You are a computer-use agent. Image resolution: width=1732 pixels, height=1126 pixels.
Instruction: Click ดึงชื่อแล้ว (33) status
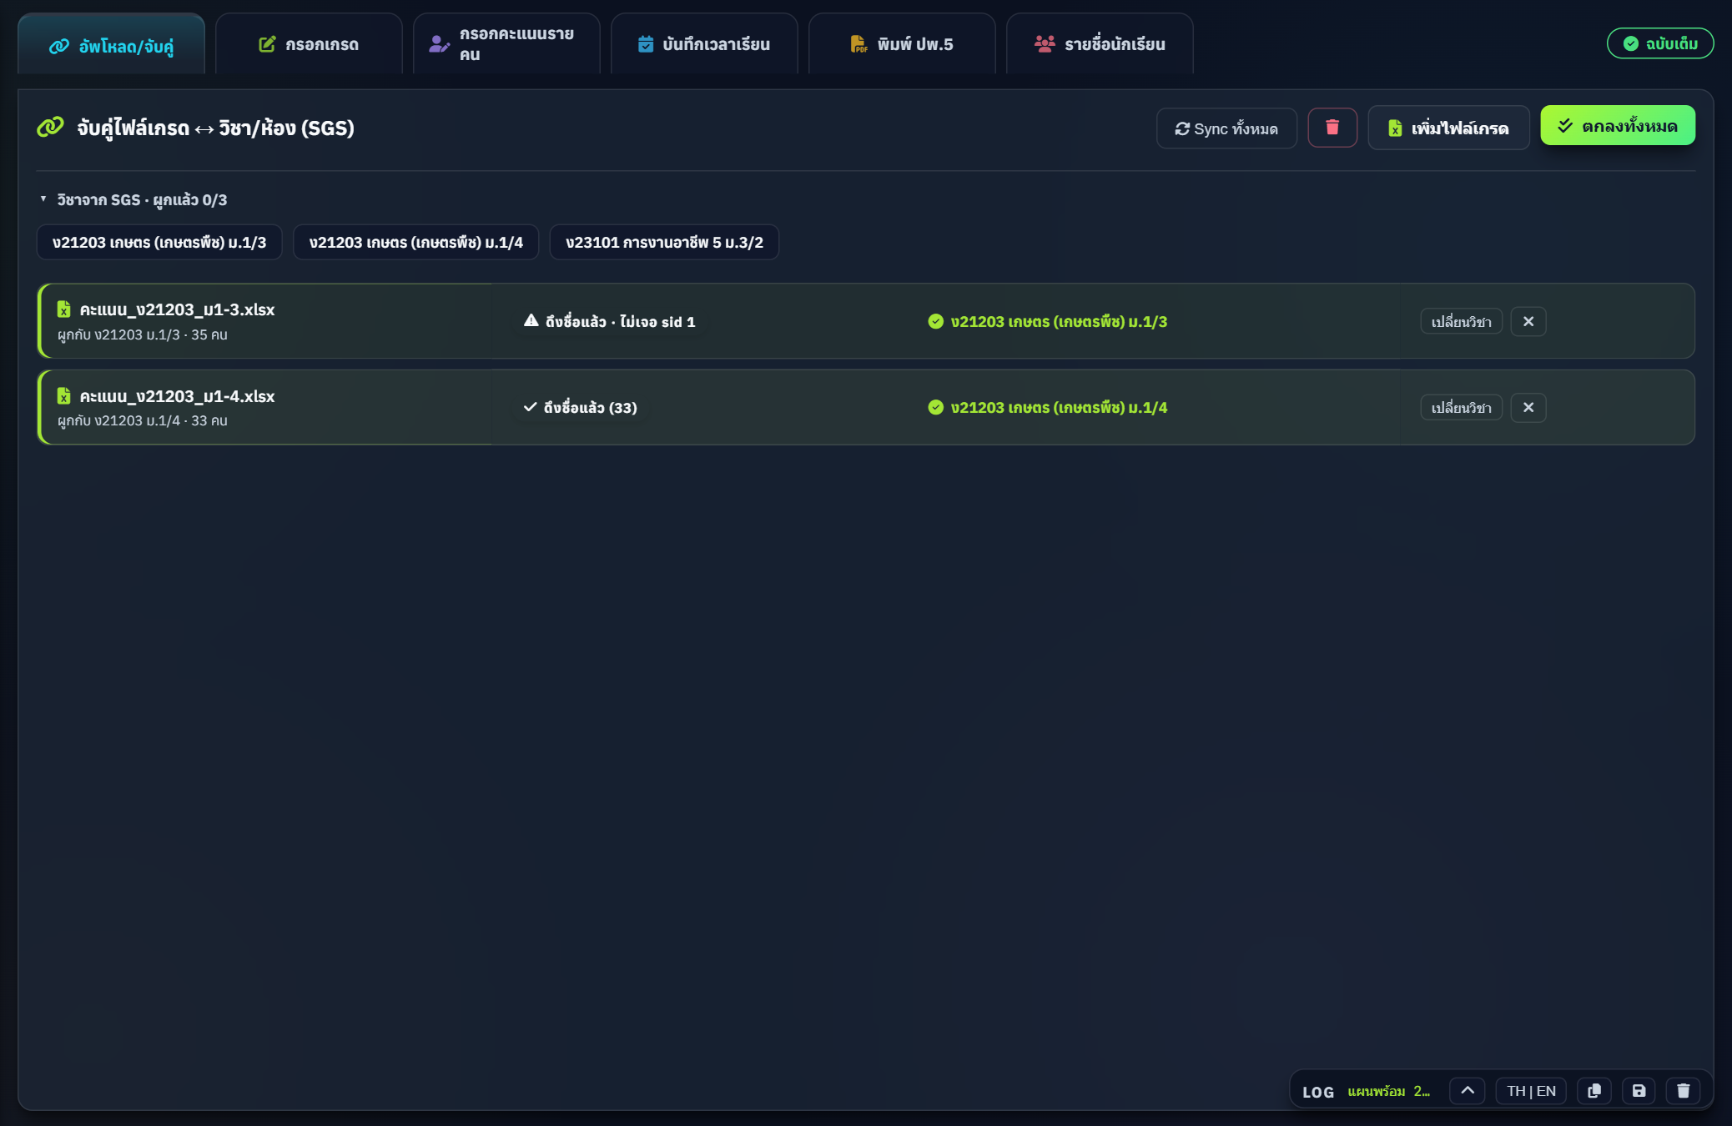click(x=580, y=407)
